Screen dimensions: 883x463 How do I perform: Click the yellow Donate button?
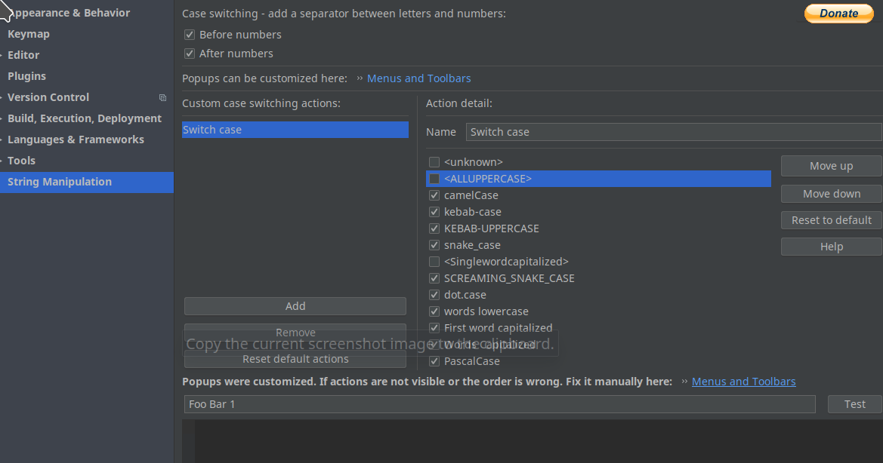click(x=838, y=14)
